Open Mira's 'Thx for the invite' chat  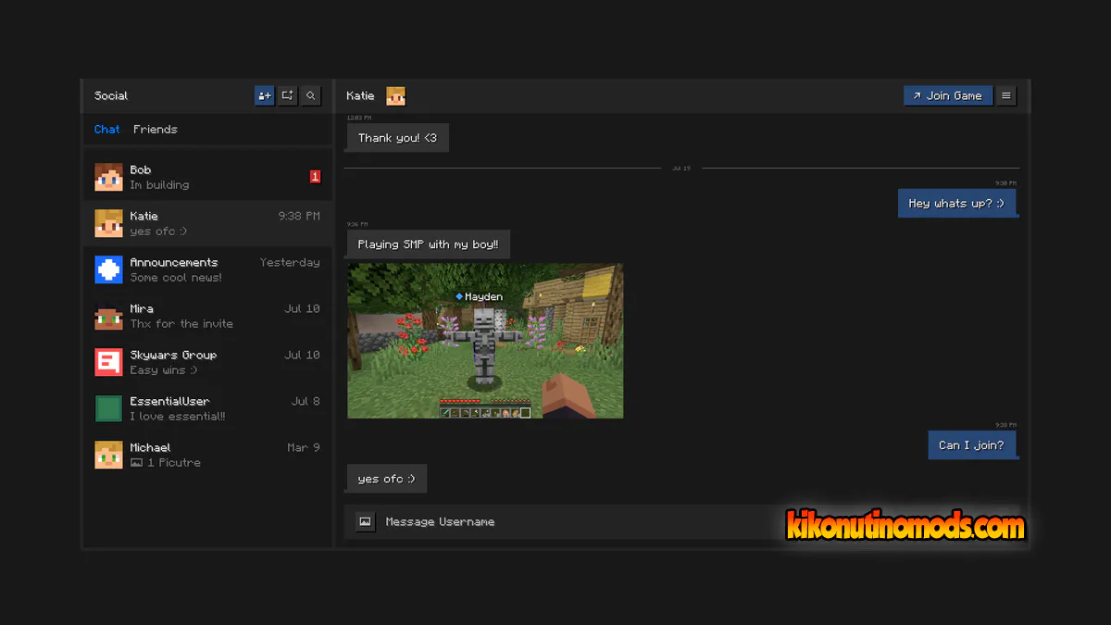point(207,316)
